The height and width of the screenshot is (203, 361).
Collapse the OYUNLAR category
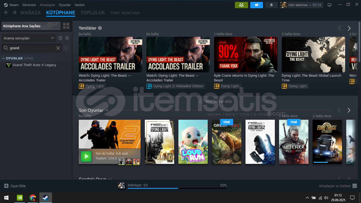pos(3,58)
